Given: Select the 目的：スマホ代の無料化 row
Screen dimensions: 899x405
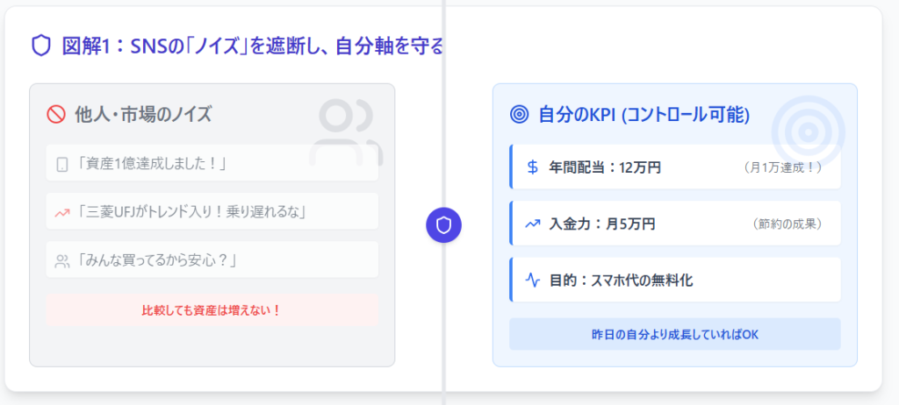Looking at the screenshot, I should coord(674,281).
